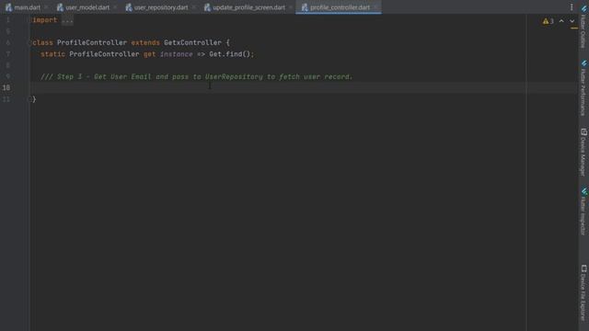
Task: Click the fold end marker at closing brace
Action: [30, 99]
